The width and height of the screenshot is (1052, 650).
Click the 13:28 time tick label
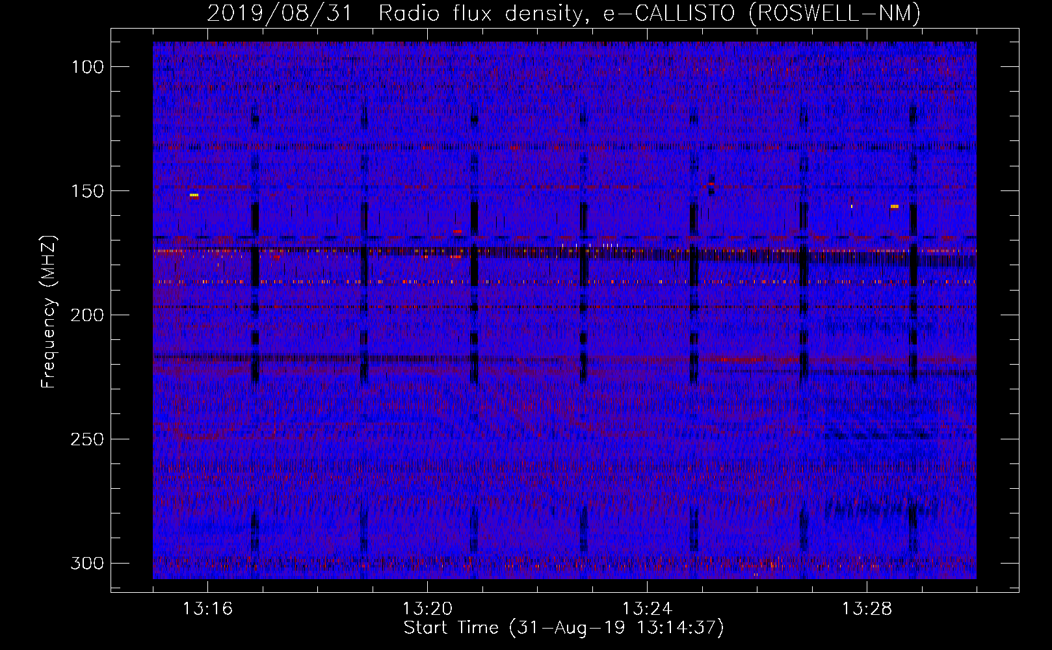(x=867, y=608)
